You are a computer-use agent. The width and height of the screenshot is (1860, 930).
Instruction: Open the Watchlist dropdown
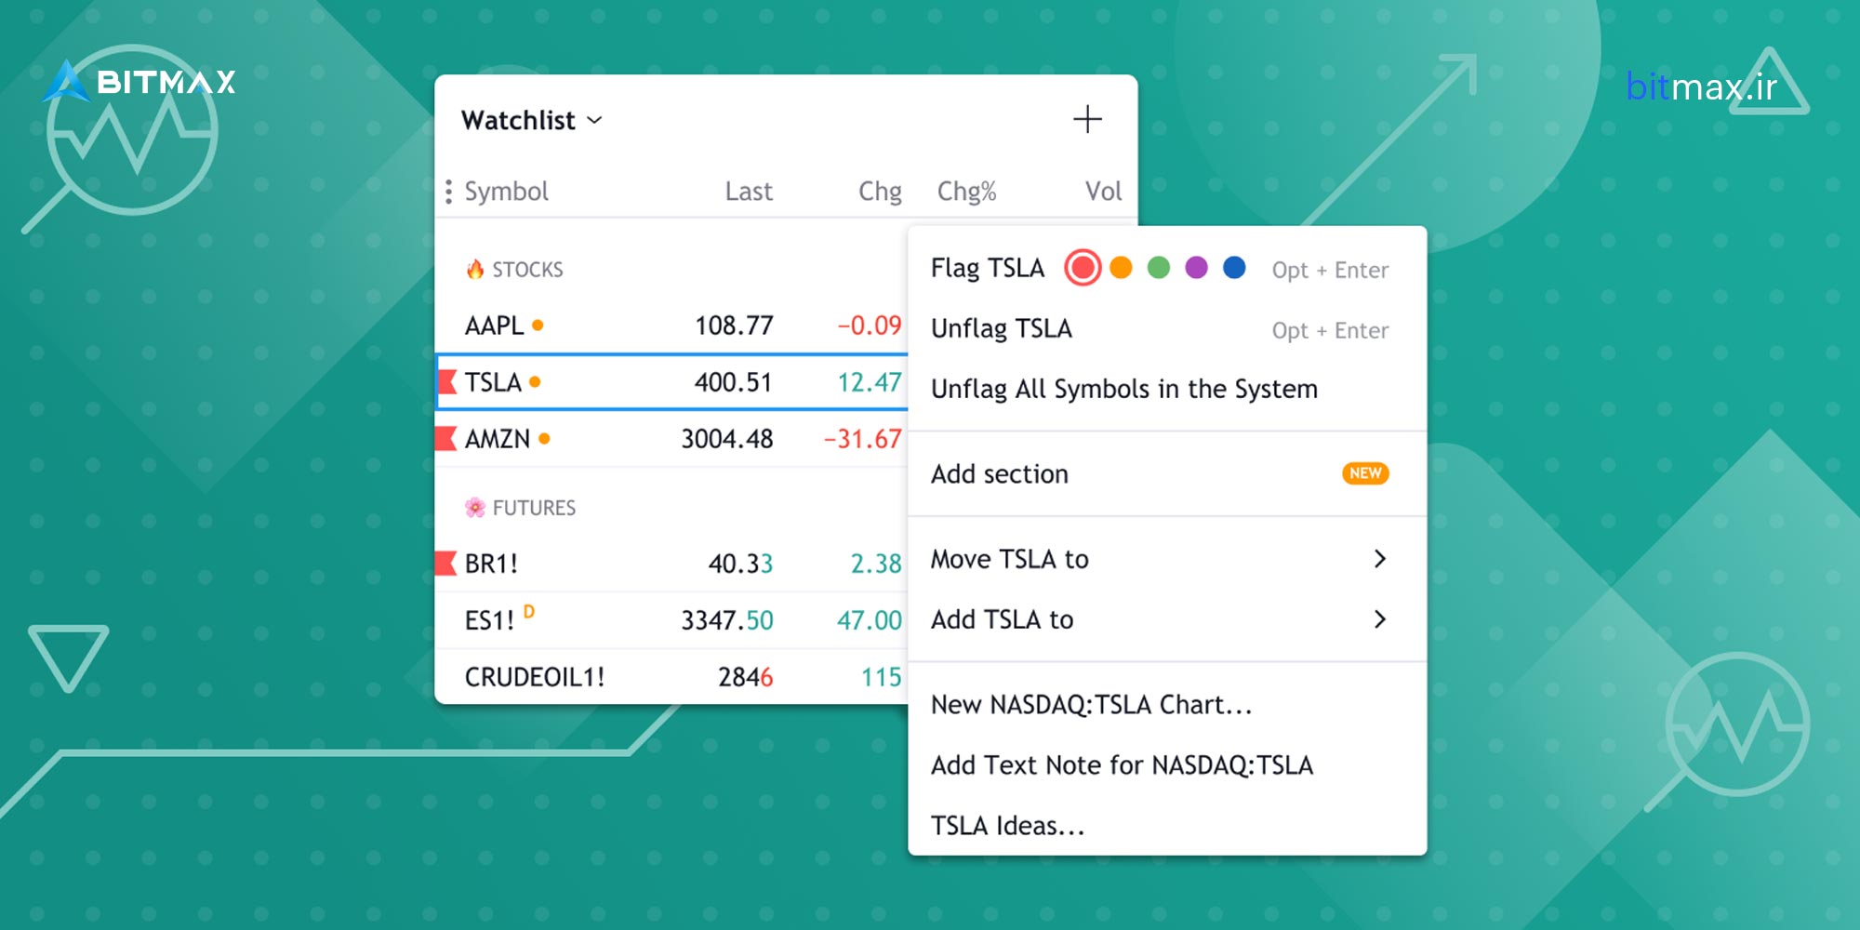[x=532, y=120]
